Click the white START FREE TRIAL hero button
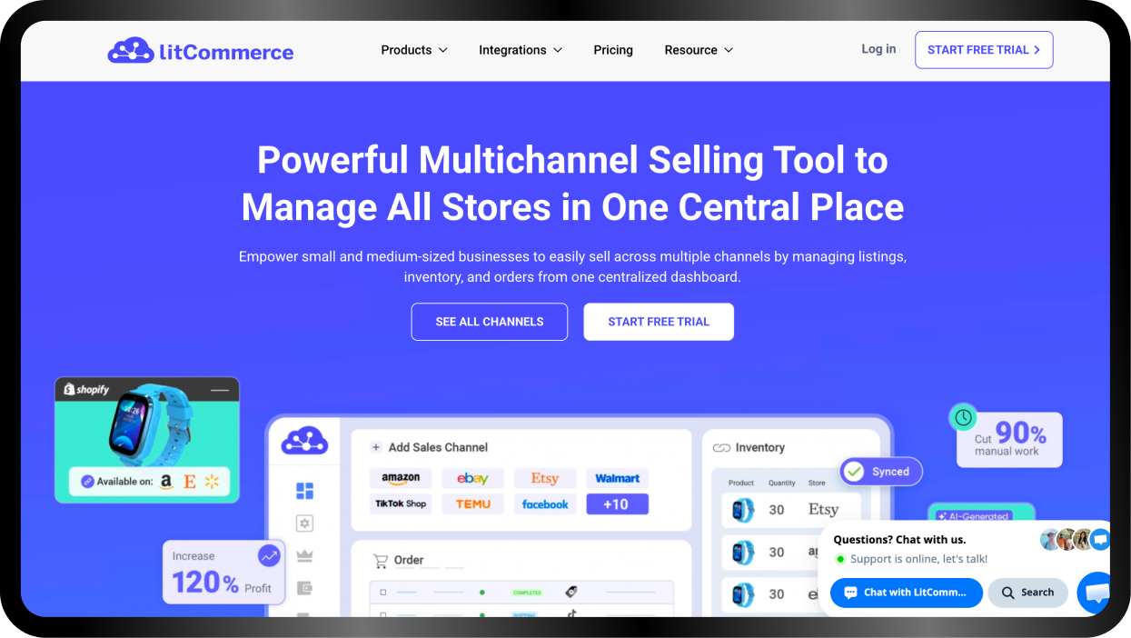Screen dimensions: 1131x638 click(659, 322)
